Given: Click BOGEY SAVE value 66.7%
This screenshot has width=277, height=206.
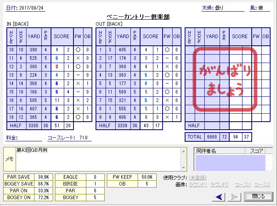Looking at the screenshot, I should click(43, 184).
